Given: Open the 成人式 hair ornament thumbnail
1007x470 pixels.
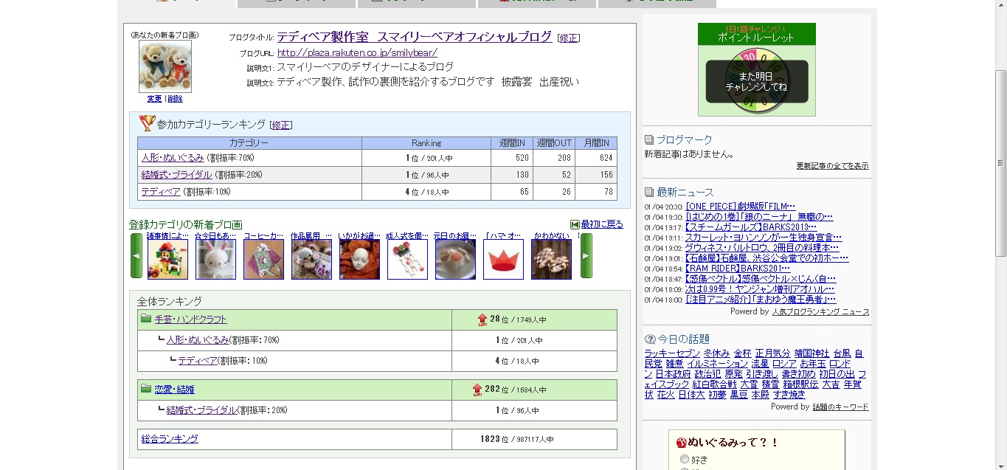Looking at the screenshot, I should click(x=407, y=259).
